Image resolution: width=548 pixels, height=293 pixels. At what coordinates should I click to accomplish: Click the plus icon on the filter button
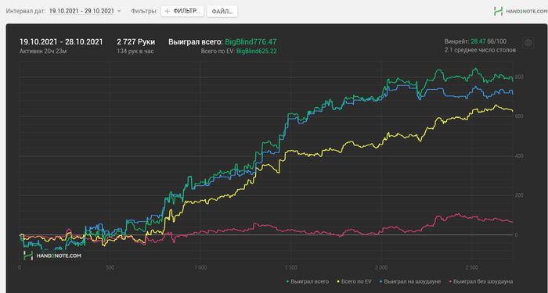[x=167, y=11]
